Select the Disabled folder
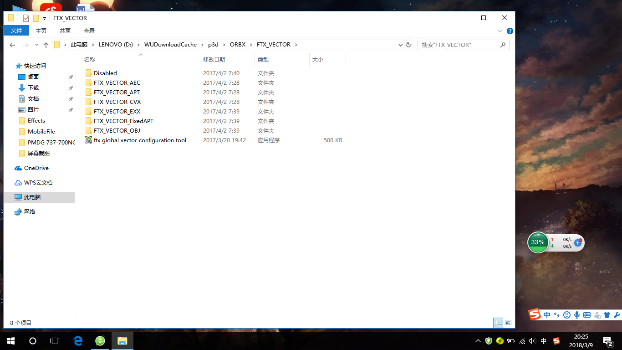 pos(105,73)
